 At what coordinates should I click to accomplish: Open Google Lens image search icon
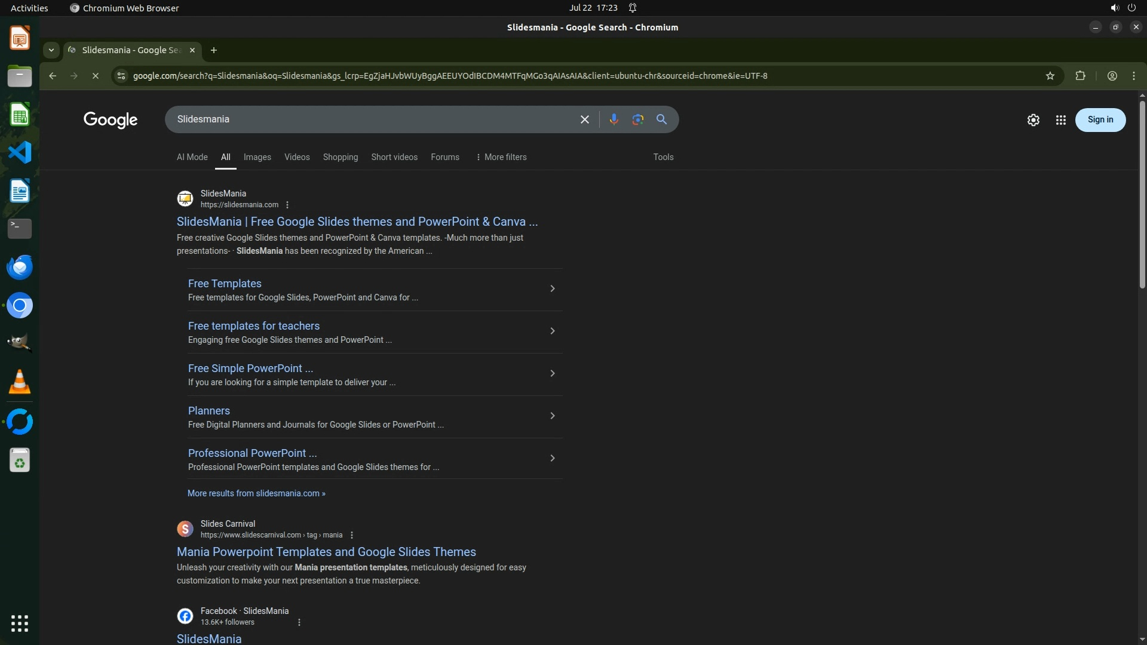637,119
